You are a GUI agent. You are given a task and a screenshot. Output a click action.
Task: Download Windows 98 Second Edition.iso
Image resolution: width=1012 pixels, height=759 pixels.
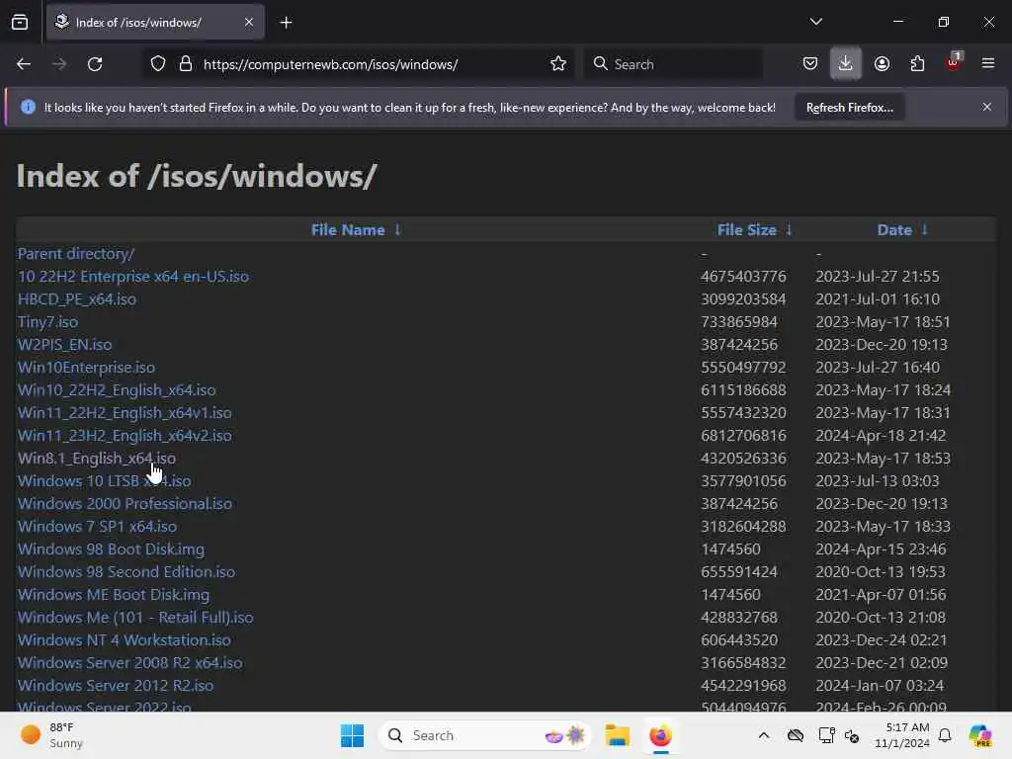126,571
